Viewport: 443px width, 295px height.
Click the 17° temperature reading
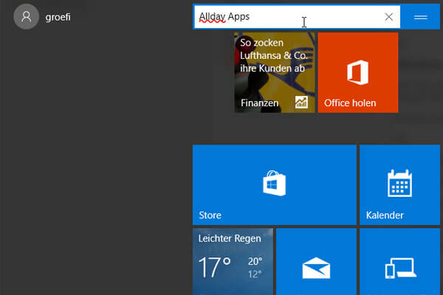[x=215, y=267]
